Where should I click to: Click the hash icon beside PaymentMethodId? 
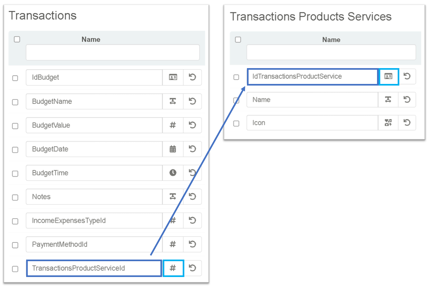pyautogui.click(x=173, y=244)
